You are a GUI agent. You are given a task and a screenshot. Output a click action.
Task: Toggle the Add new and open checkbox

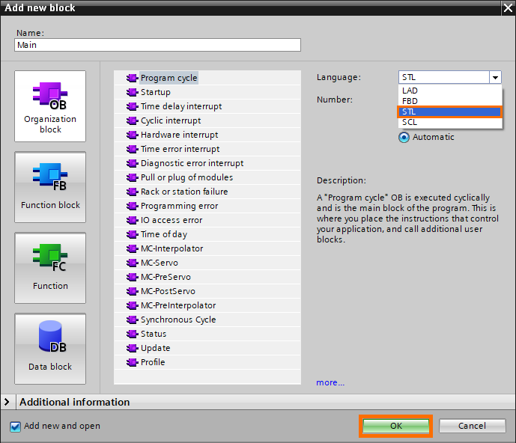point(15,427)
